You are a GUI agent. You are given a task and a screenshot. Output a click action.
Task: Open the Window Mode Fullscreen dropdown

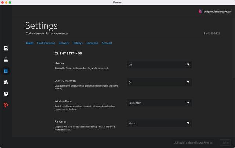click(x=159, y=103)
